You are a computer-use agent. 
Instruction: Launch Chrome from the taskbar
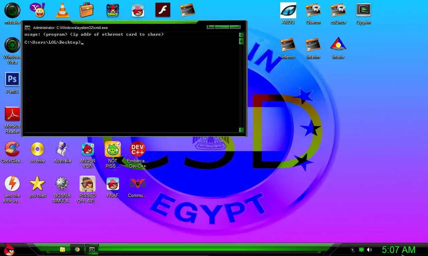(x=77, y=249)
